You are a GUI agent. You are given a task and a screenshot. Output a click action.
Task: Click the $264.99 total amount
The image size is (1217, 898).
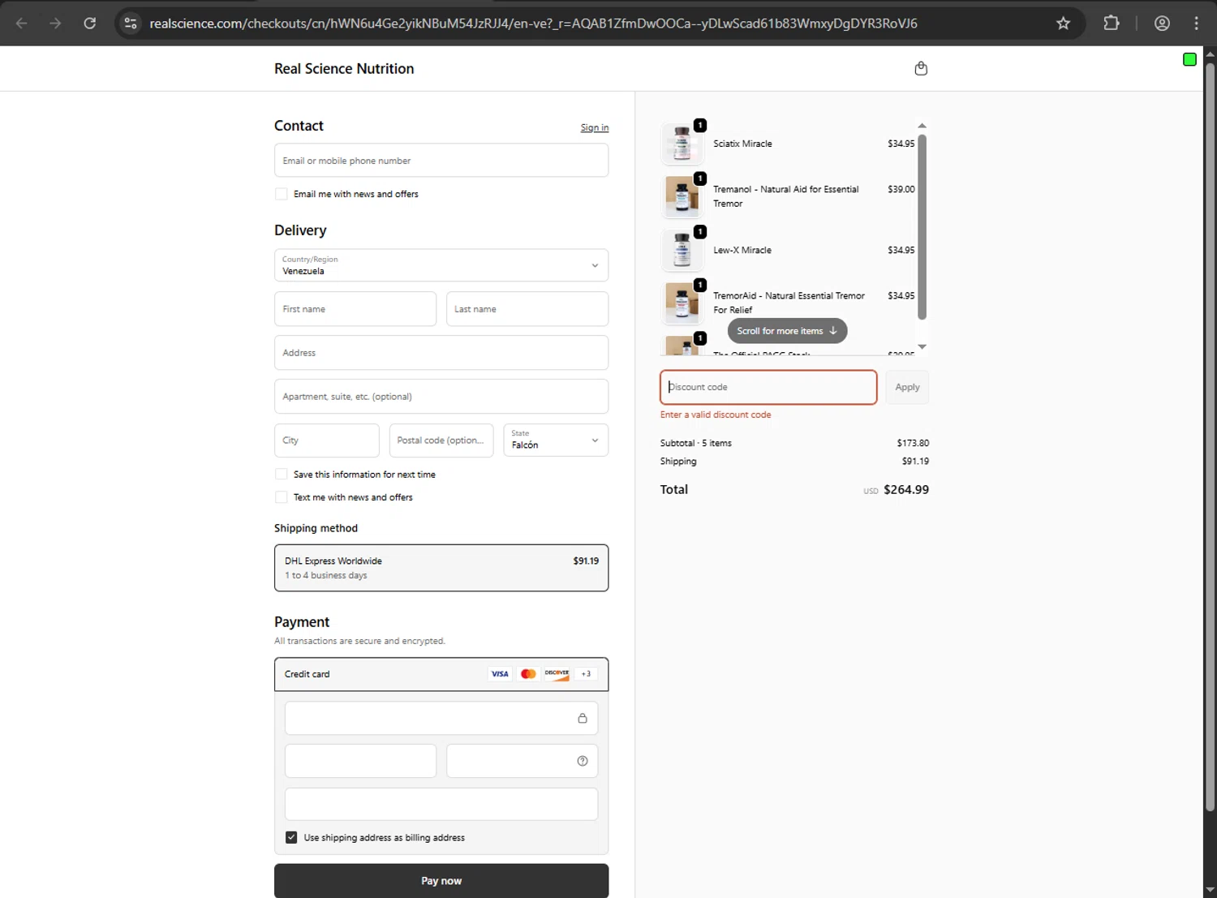[x=906, y=489]
